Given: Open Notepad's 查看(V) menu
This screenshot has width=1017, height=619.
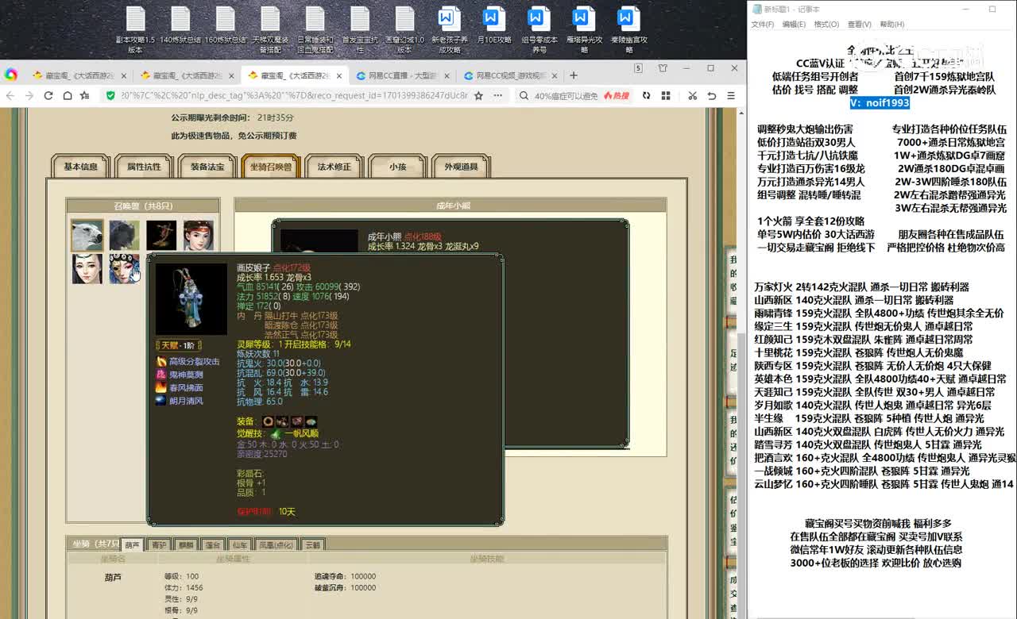Looking at the screenshot, I should 859,25.
